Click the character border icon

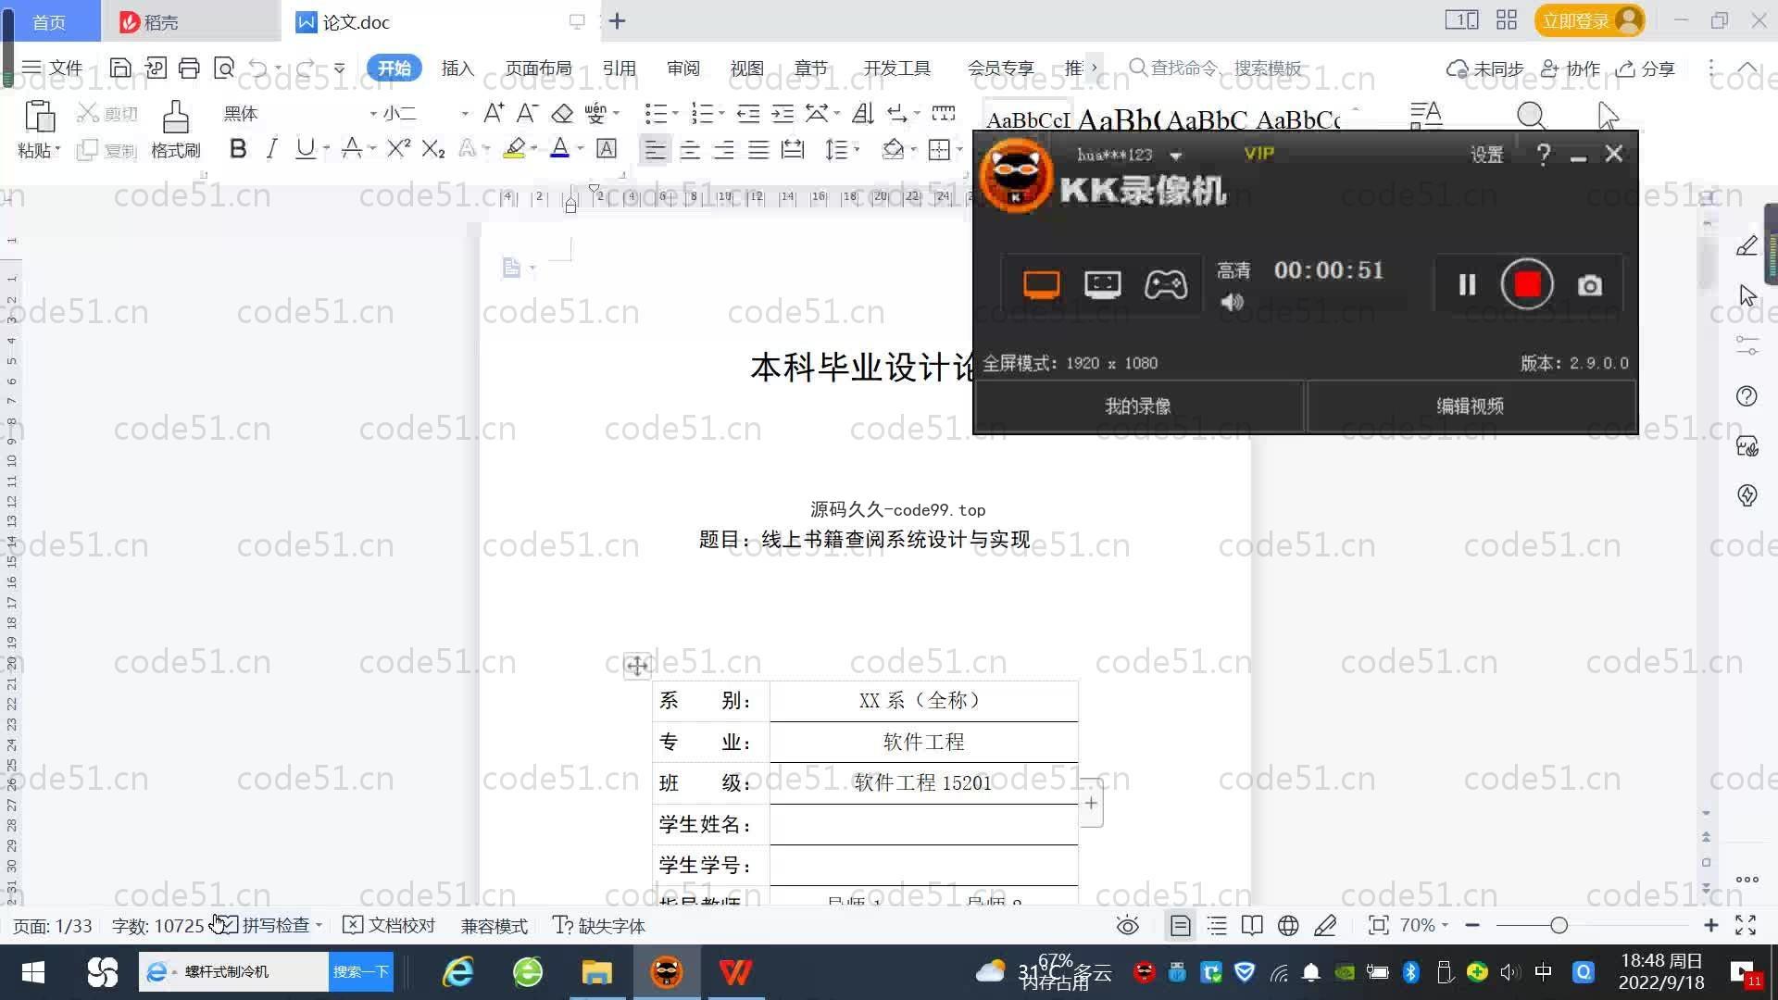(607, 149)
